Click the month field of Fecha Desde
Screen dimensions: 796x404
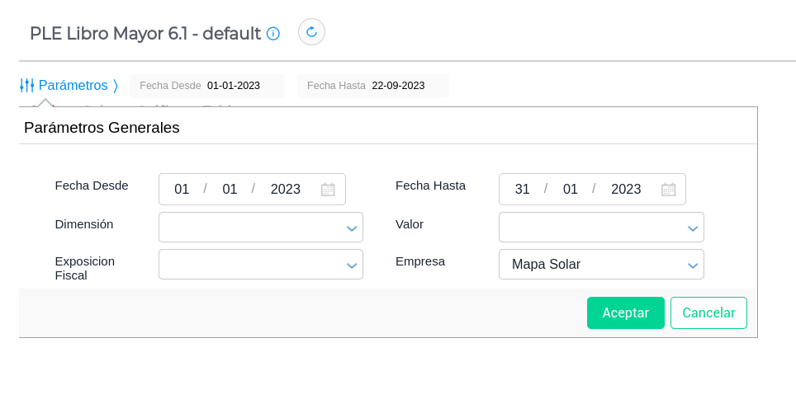230,190
